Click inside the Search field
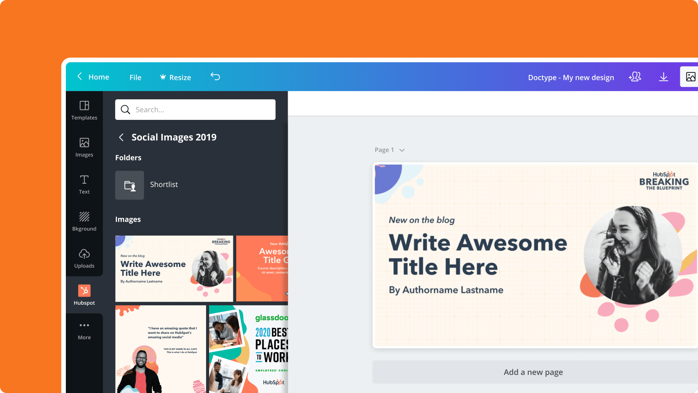This screenshot has width=698, height=393. tap(195, 109)
